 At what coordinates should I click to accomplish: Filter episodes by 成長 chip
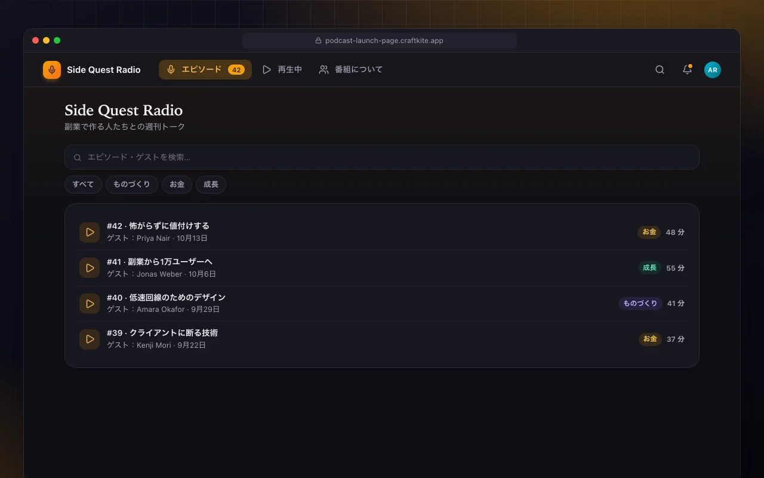click(211, 185)
